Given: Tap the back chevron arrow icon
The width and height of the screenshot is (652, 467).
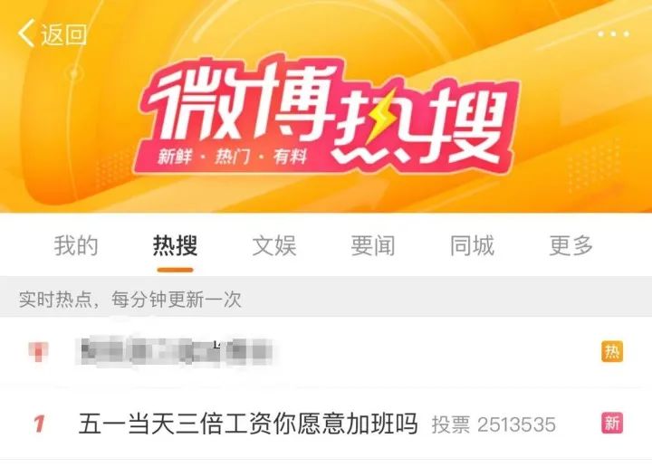Looking at the screenshot, I should (25, 33).
